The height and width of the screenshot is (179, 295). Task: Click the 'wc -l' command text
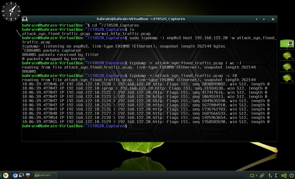(235, 63)
